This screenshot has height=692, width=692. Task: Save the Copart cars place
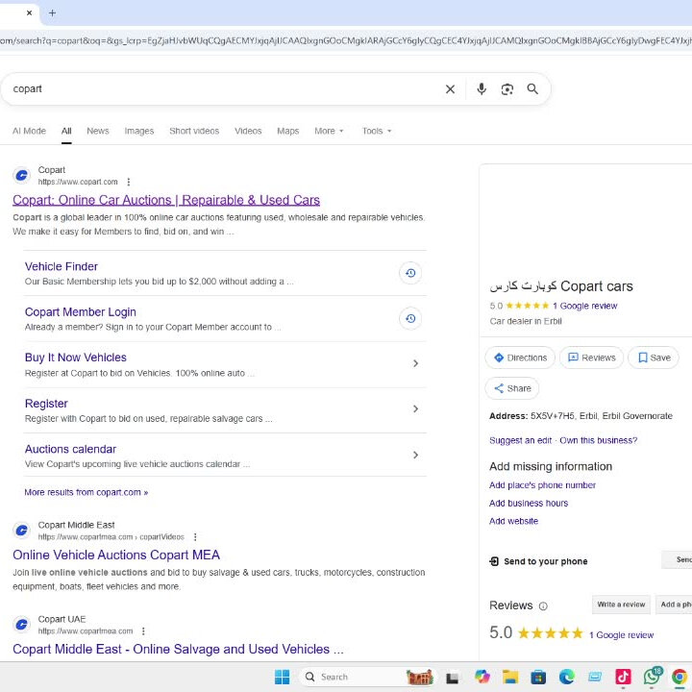pos(654,358)
